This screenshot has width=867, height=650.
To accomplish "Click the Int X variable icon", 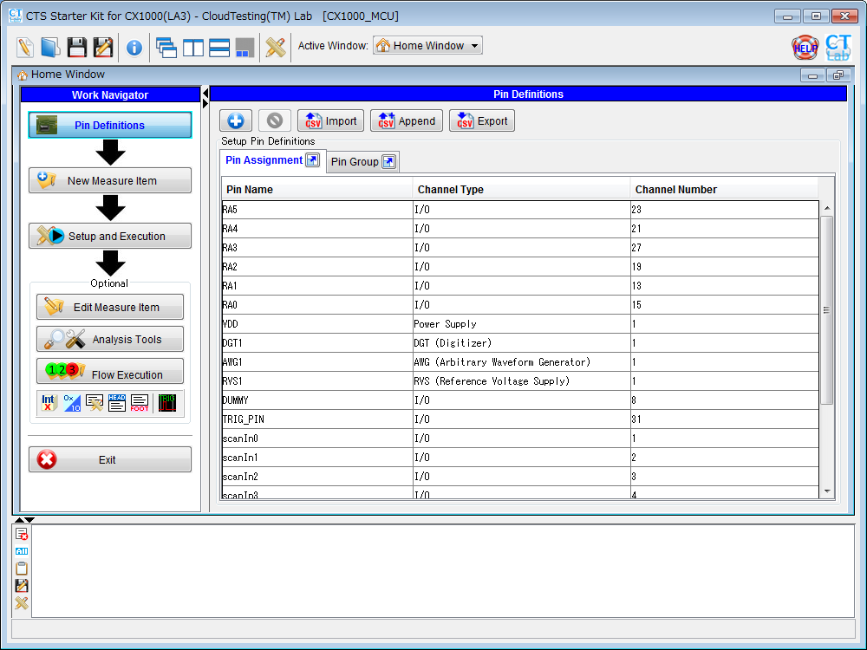I will pyautogui.click(x=49, y=403).
